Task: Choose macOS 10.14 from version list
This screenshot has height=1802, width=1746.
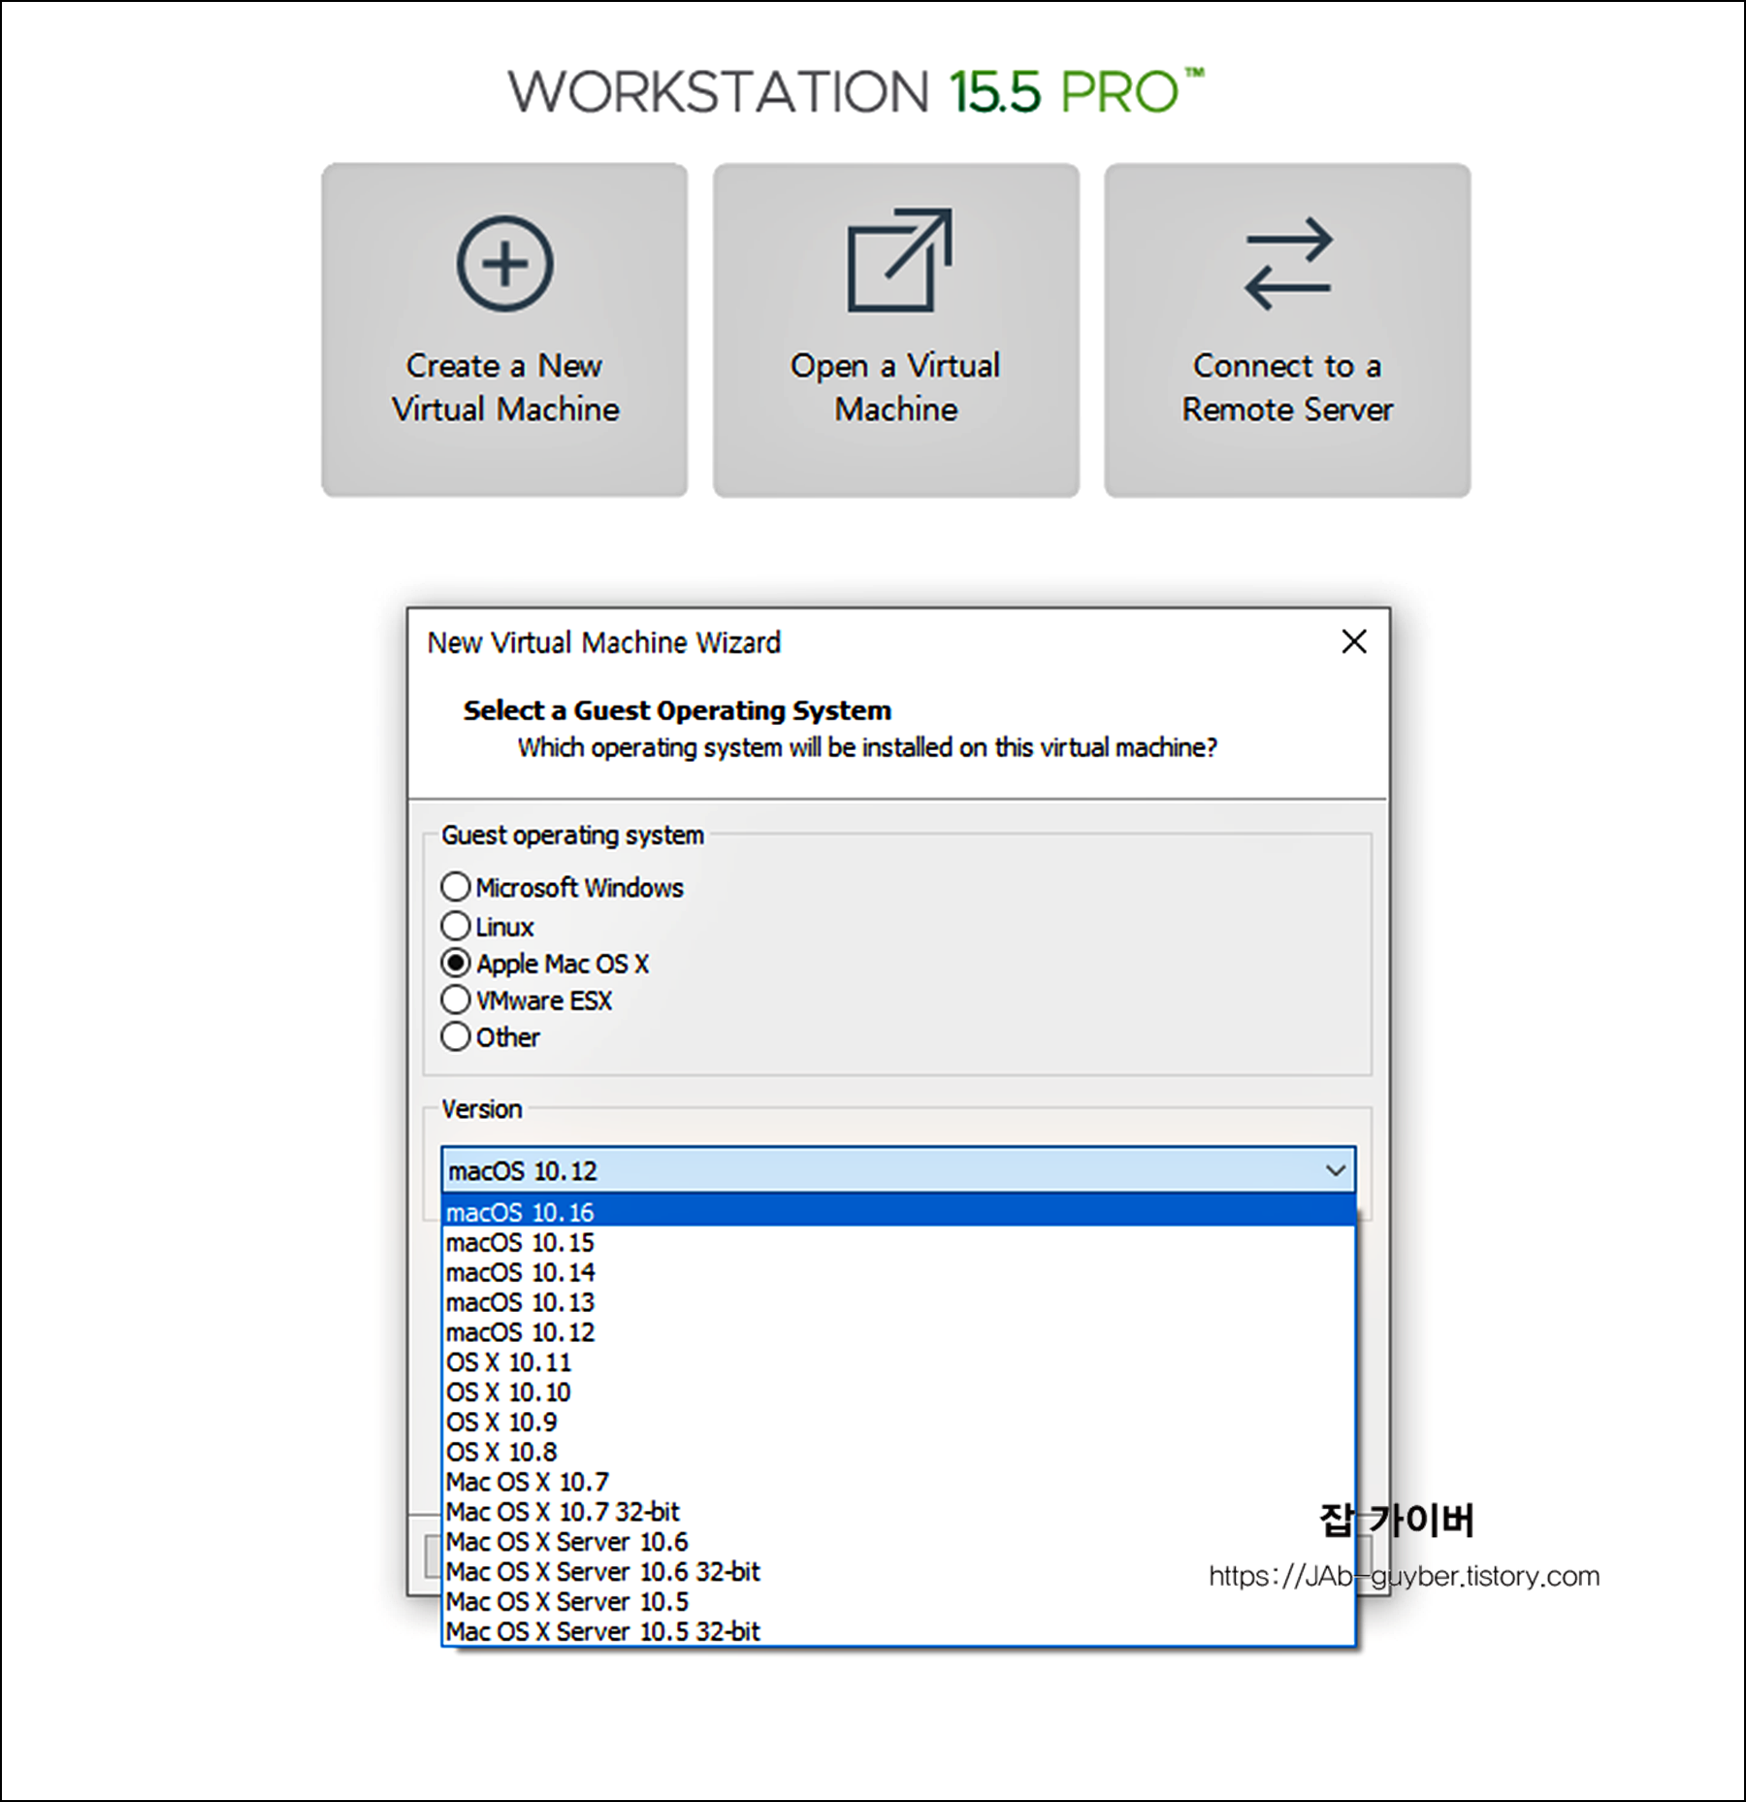Action: [x=898, y=1272]
